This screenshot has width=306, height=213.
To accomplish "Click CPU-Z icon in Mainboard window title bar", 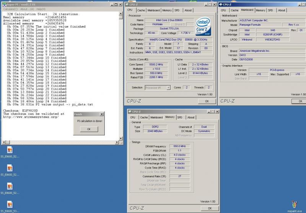I will tap(221, 5).
